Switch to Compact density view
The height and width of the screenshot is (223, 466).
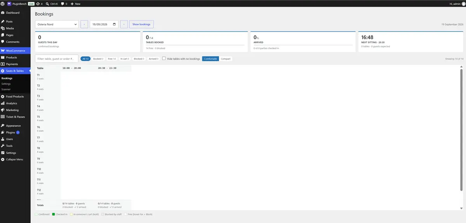coord(226,59)
